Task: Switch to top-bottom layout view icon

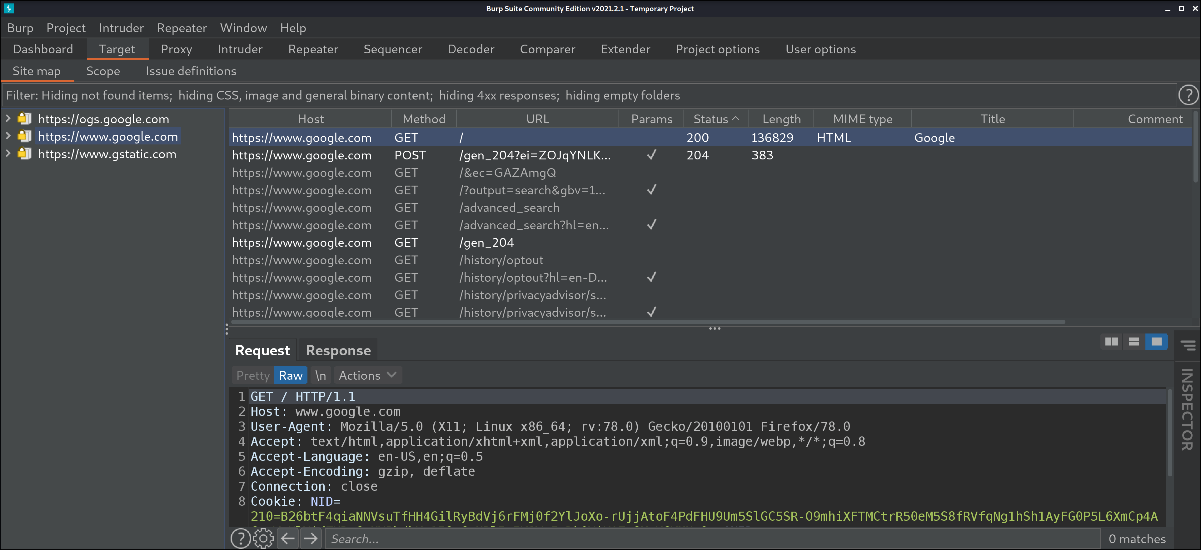Action: tap(1134, 342)
